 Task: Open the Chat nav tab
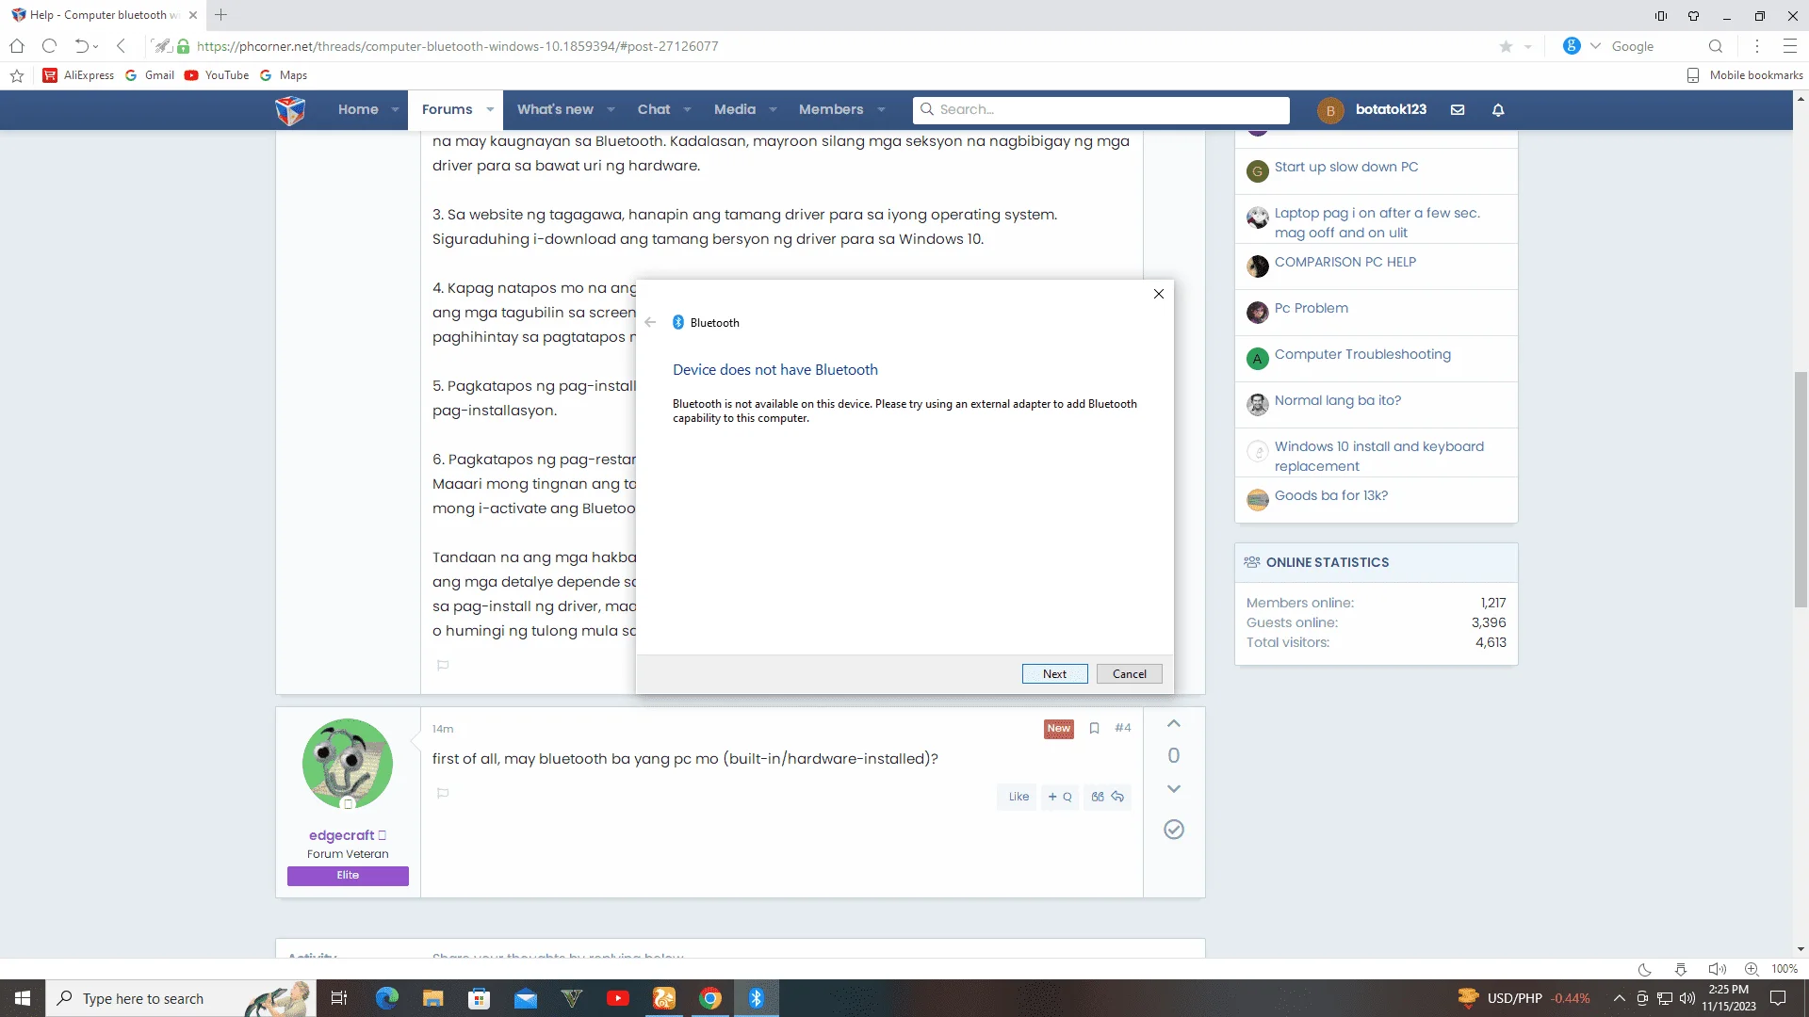point(654,110)
